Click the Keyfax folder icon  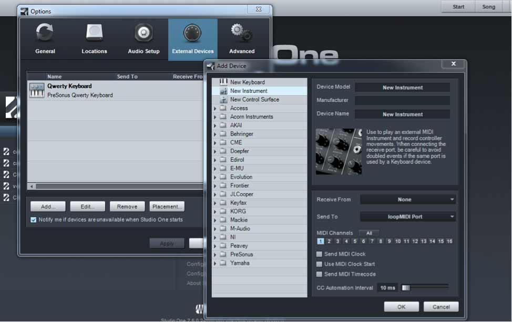(223, 203)
